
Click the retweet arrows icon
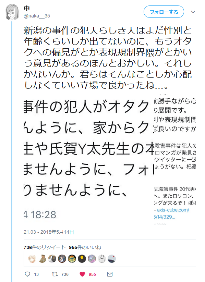point(55,274)
